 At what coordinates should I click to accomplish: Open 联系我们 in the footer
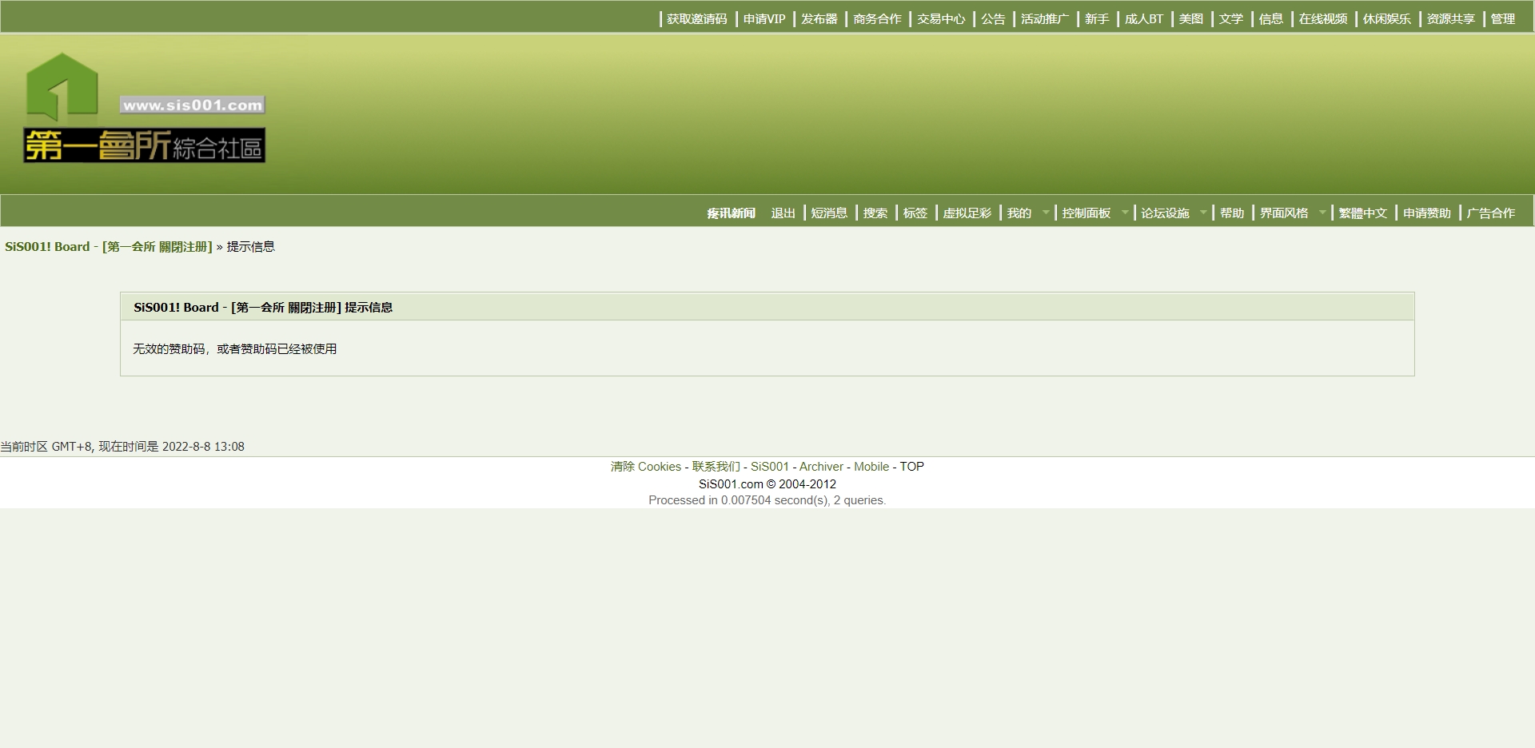tap(716, 467)
